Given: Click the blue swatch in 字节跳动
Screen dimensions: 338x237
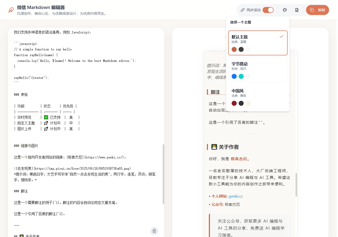Looking at the screenshot, I should click(234, 76).
